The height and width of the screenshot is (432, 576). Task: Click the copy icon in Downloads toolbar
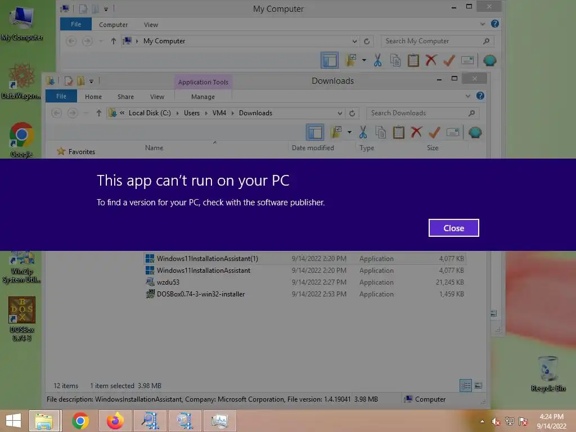point(381,132)
